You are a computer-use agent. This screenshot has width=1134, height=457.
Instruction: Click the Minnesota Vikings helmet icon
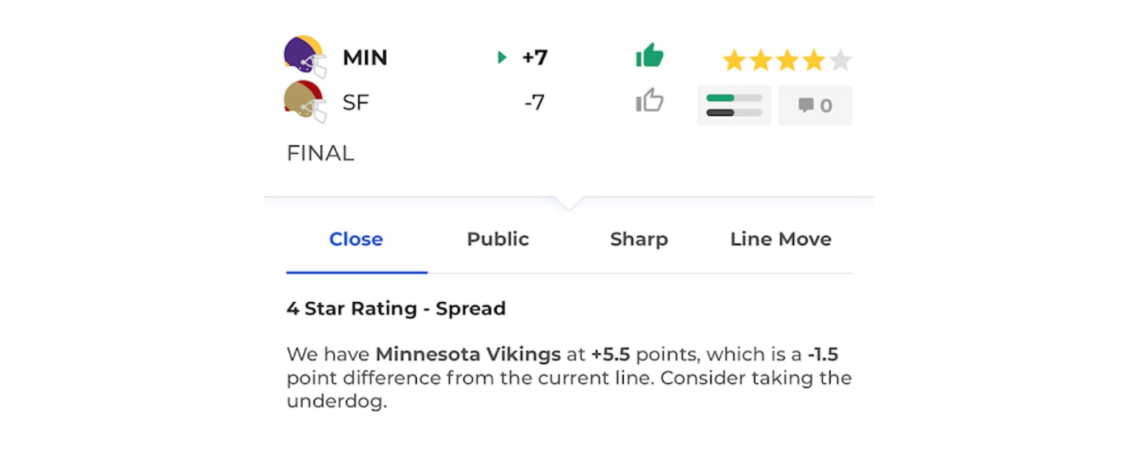tap(305, 56)
